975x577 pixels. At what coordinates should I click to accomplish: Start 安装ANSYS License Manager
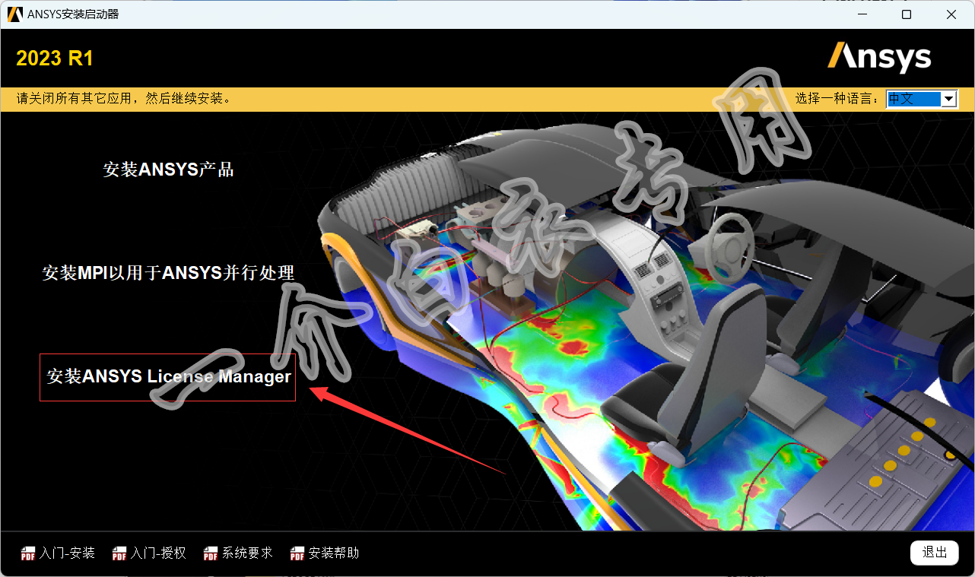[168, 376]
